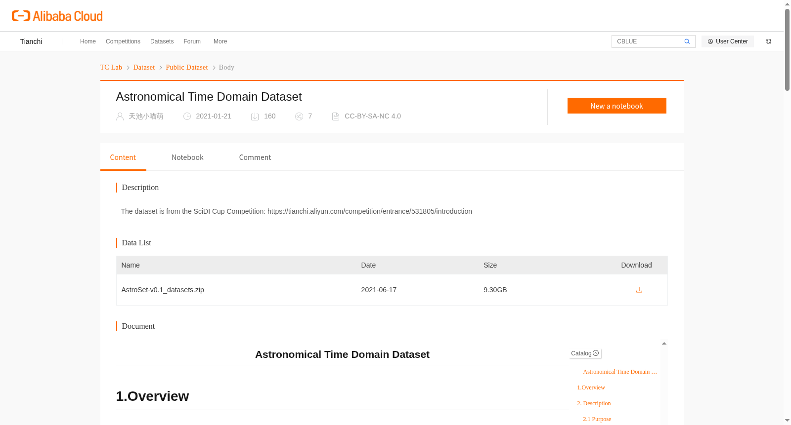Download AstroSet-v0.1_datasets.zip via download icon

639,290
